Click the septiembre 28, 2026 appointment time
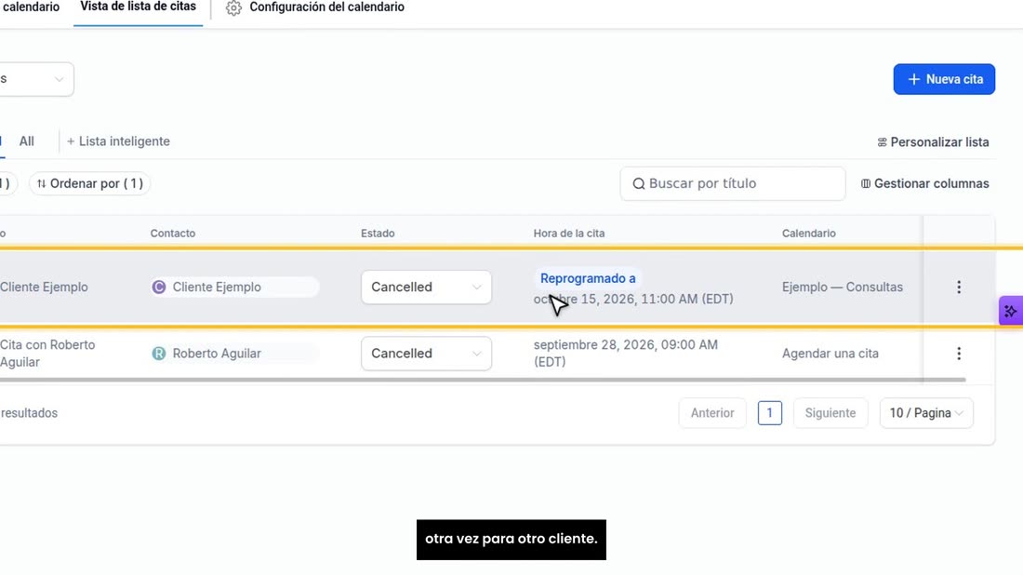Image resolution: width=1023 pixels, height=575 pixels. tap(626, 353)
